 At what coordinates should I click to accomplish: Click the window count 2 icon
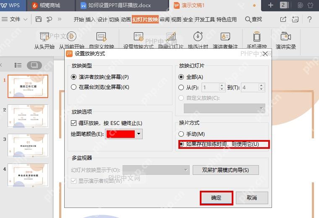click(x=283, y=5)
